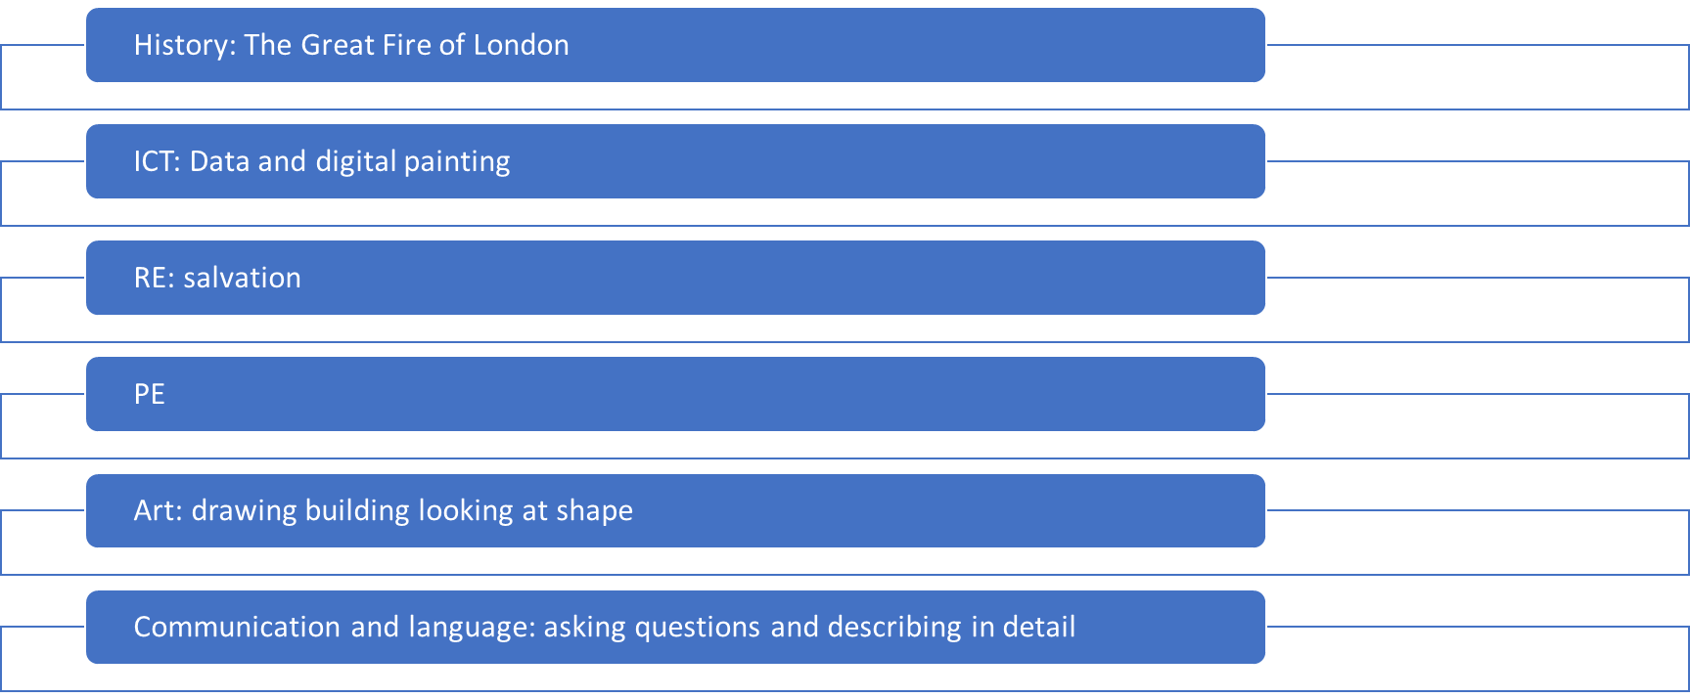The height and width of the screenshot is (698, 1690).
Task: Click white box right of Art bar
Action: [1478, 543]
